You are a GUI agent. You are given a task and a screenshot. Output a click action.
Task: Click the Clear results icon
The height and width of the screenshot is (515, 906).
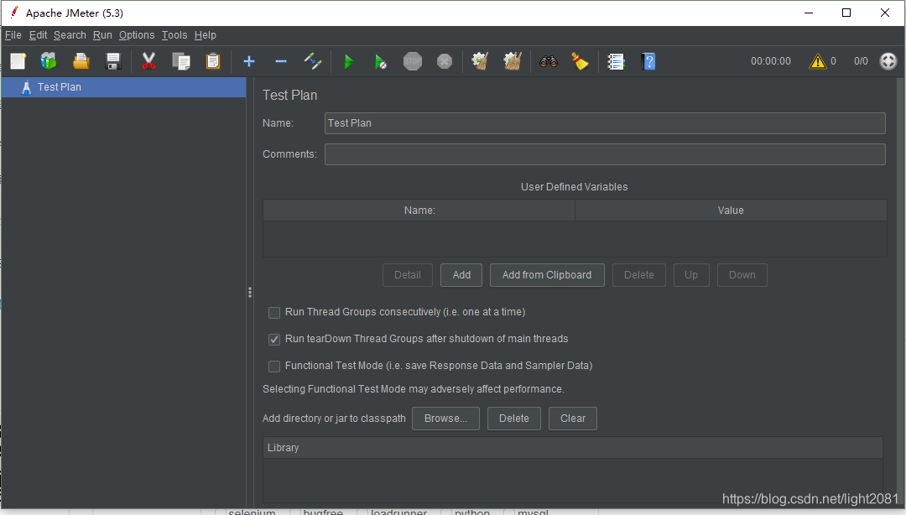click(x=480, y=61)
